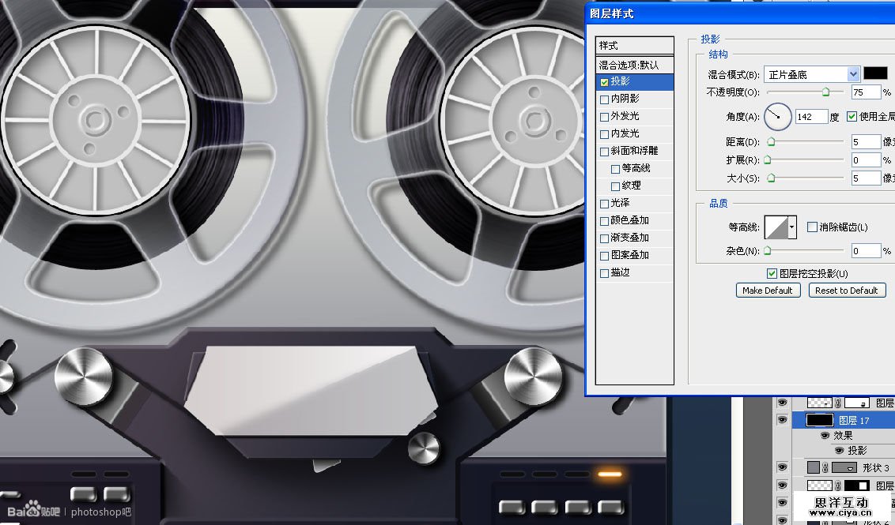
Task: Click the 大小 size slider handle
Action: (771, 178)
